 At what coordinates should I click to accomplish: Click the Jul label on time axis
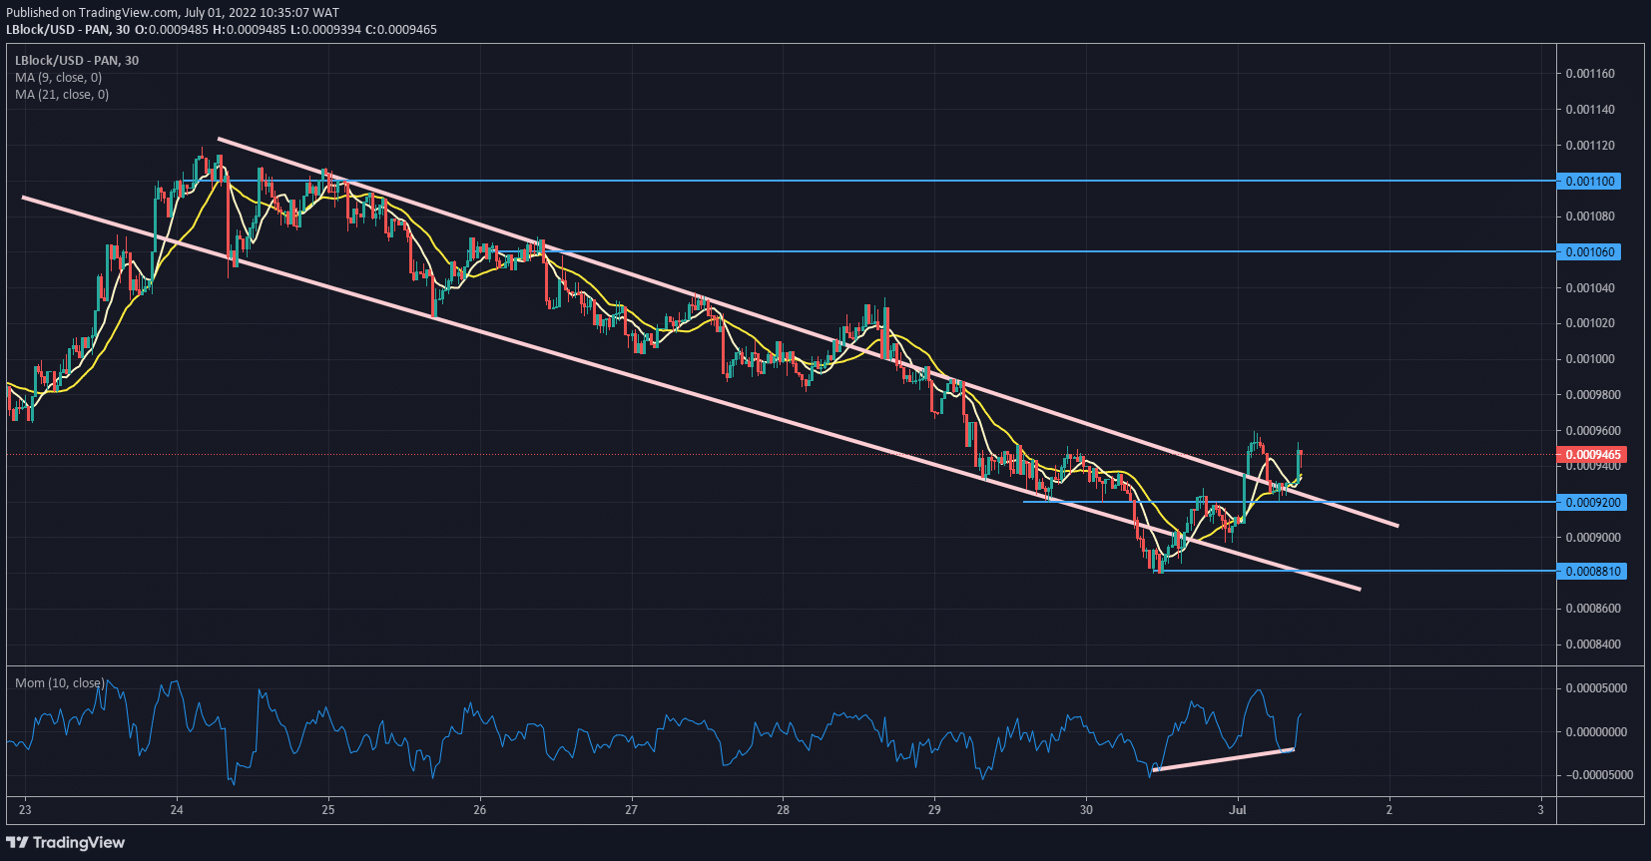tap(1238, 810)
